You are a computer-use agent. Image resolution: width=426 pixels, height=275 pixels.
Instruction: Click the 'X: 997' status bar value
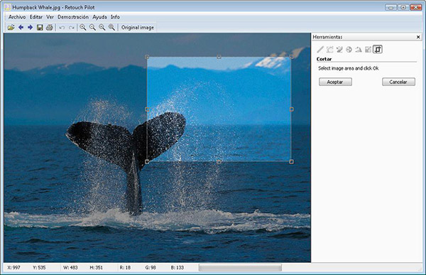tap(14, 268)
